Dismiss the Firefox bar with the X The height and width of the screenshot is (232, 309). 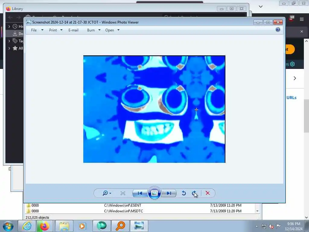302,31
